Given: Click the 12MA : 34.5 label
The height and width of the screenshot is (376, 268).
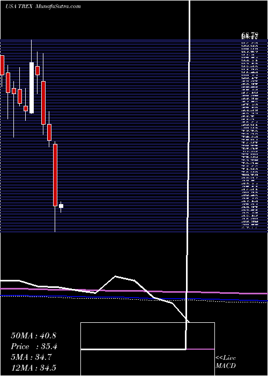Looking at the screenshot, I should (33, 367).
